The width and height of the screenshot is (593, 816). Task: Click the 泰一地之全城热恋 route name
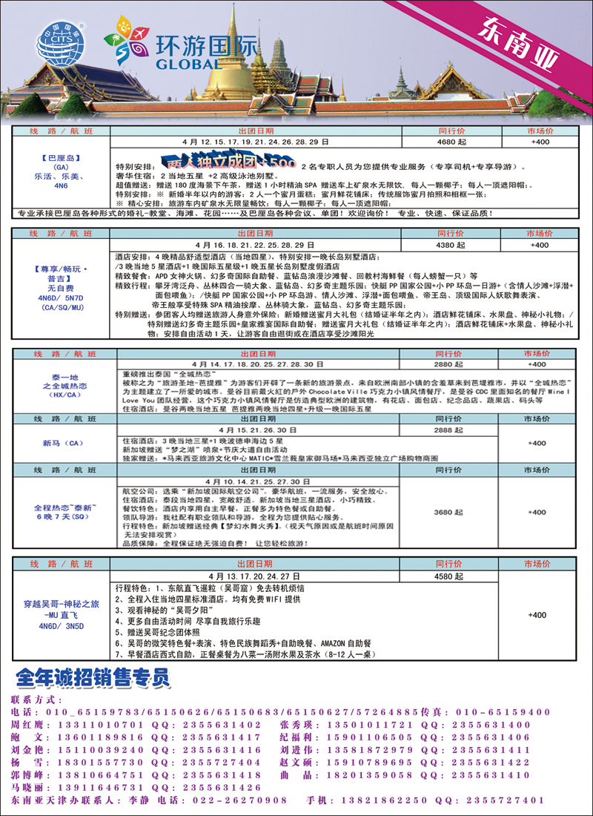[x=65, y=381]
